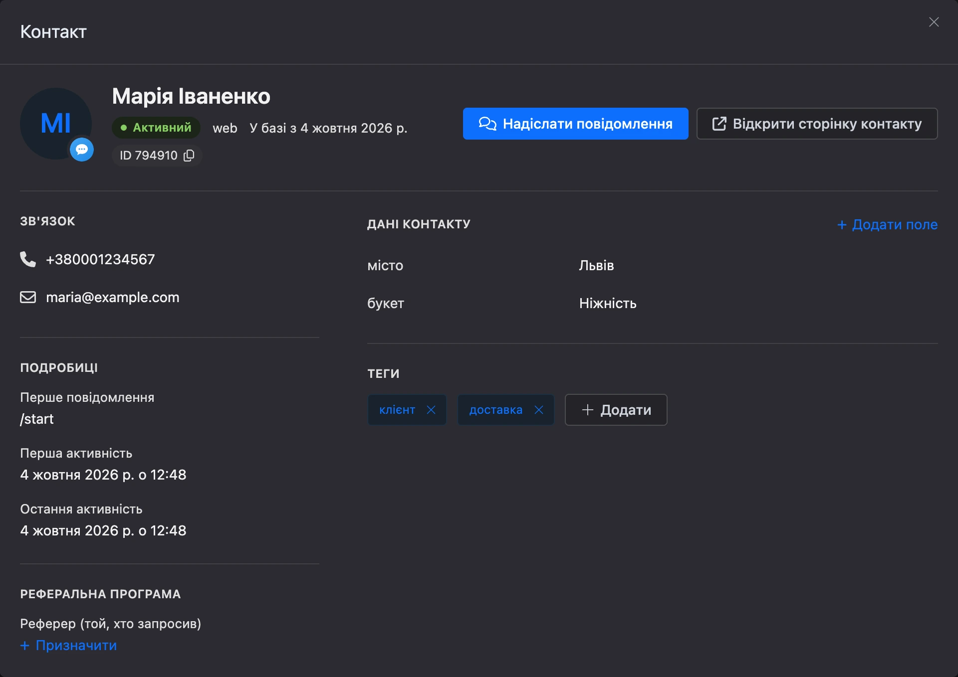This screenshot has width=958, height=677.
Task: Click the chat bubble badge on avatar
Action: point(82,150)
